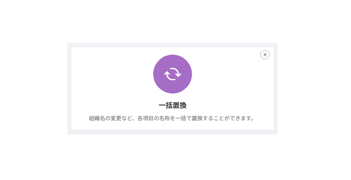The width and height of the screenshot is (351, 180).
Task: Click the purple bulk replace icon
Action: point(172,74)
